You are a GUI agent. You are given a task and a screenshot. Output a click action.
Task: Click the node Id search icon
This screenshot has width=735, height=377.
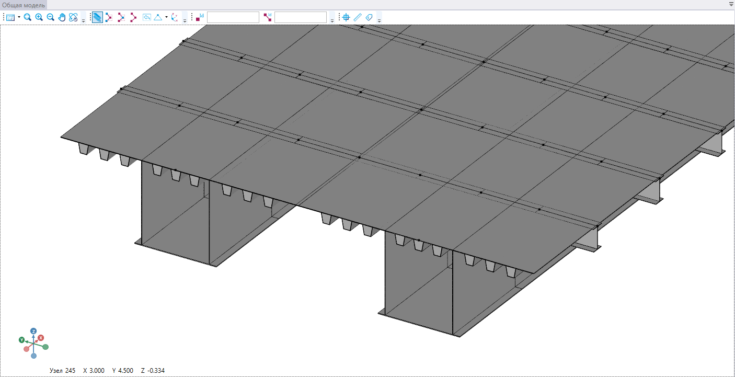pyautogui.click(x=200, y=17)
